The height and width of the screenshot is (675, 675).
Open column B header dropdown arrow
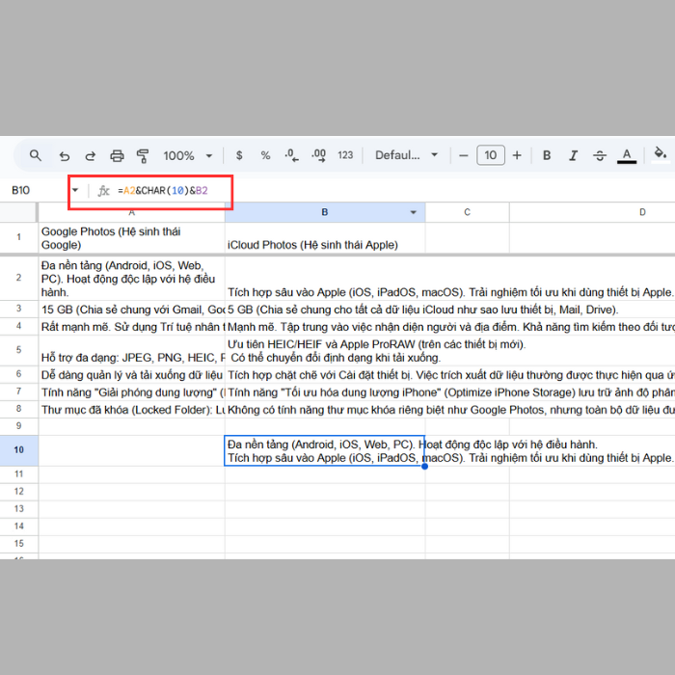pos(414,212)
